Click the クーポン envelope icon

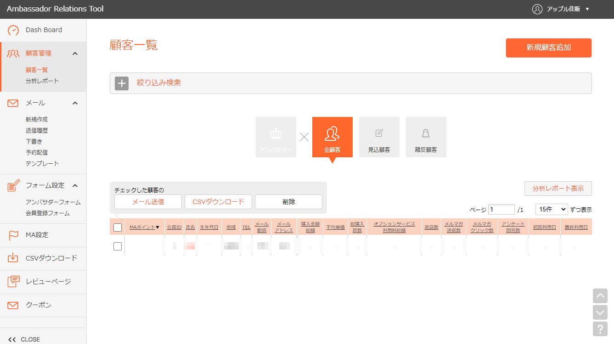[x=13, y=305]
